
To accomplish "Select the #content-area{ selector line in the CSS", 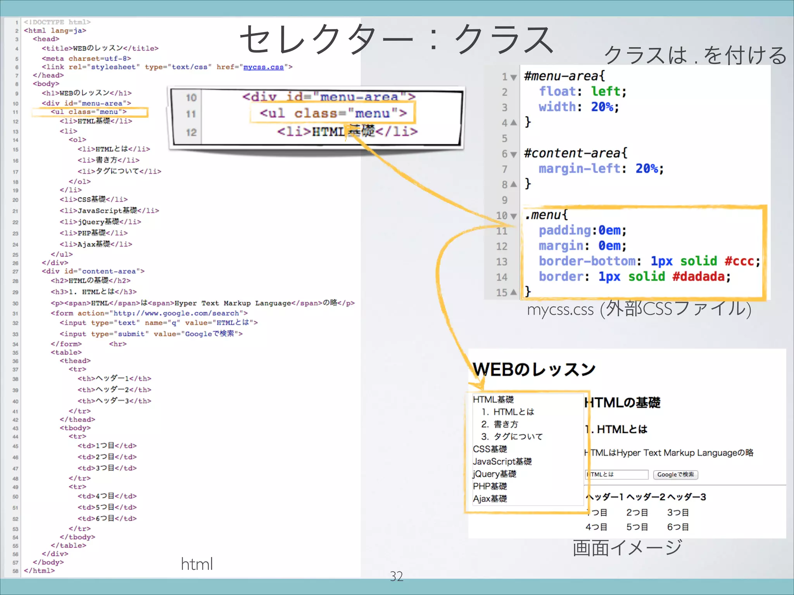I will click(x=575, y=153).
